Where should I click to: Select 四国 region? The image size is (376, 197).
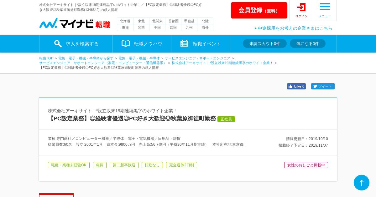click(x=173, y=28)
